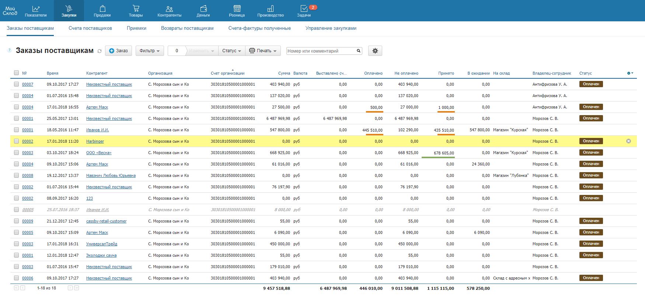Open the Контрагенты section icon

(169, 9)
